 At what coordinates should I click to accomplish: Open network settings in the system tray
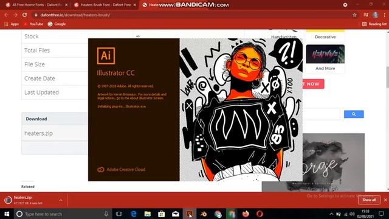tap(345, 214)
